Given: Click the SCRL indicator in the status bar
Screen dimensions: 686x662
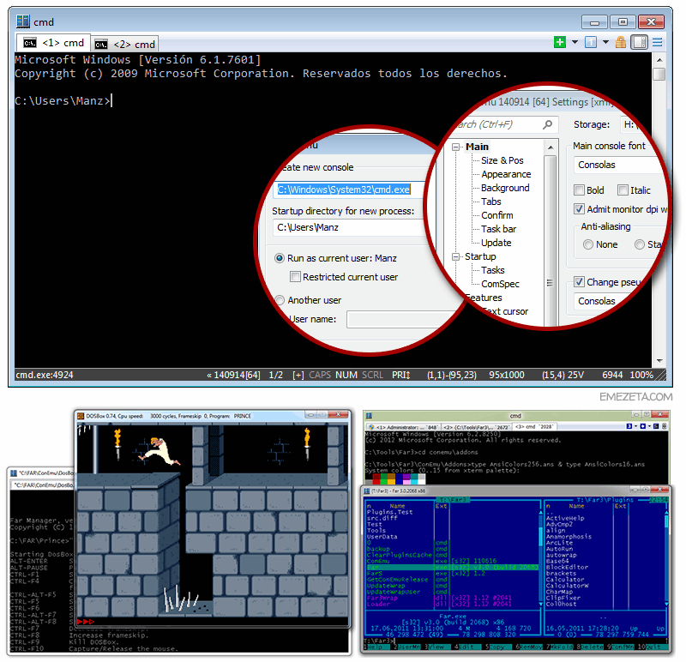Looking at the screenshot, I should pos(372,375).
